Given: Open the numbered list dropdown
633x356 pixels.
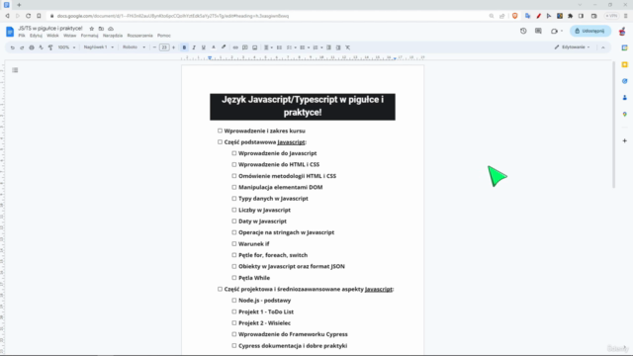Looking at the screenshot, I should click(318, 47).
